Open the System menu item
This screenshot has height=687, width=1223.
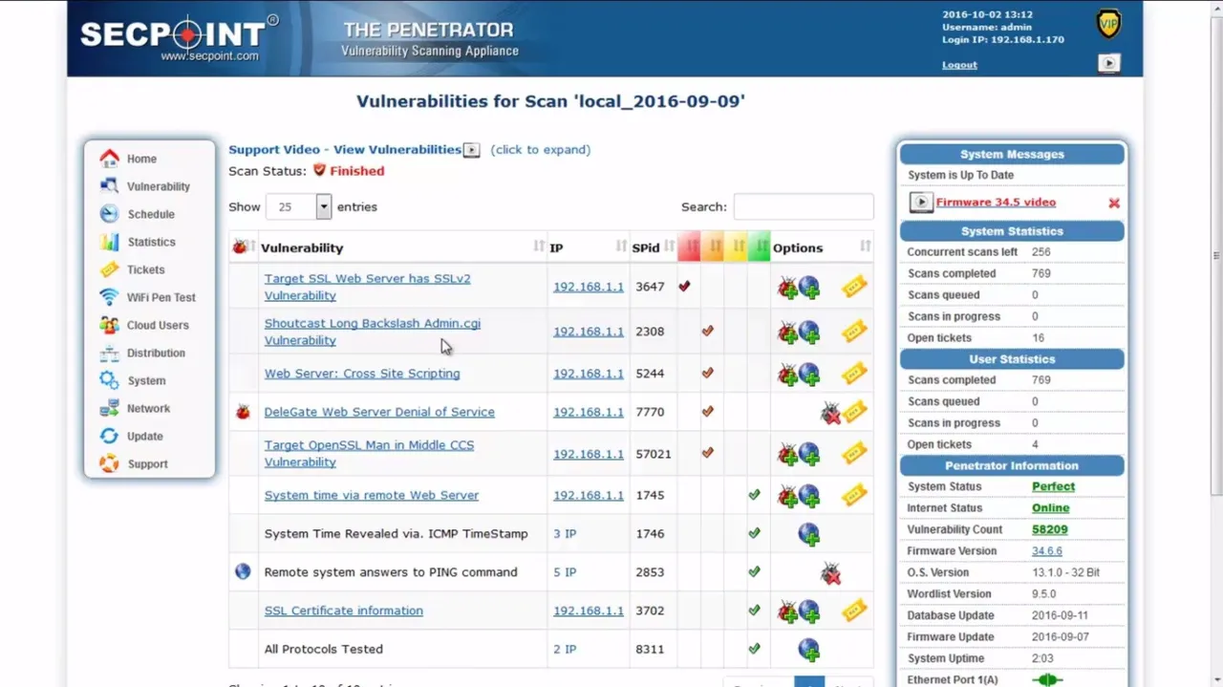[146, 380]
